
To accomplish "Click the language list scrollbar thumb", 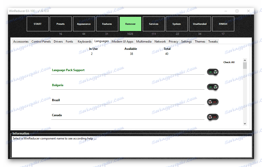I will (x=245, y=66).
